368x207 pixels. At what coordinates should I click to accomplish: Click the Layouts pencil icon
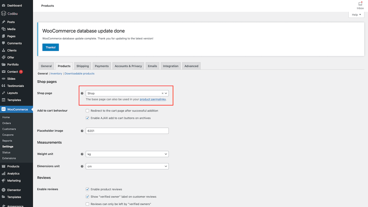pos(4,93)
